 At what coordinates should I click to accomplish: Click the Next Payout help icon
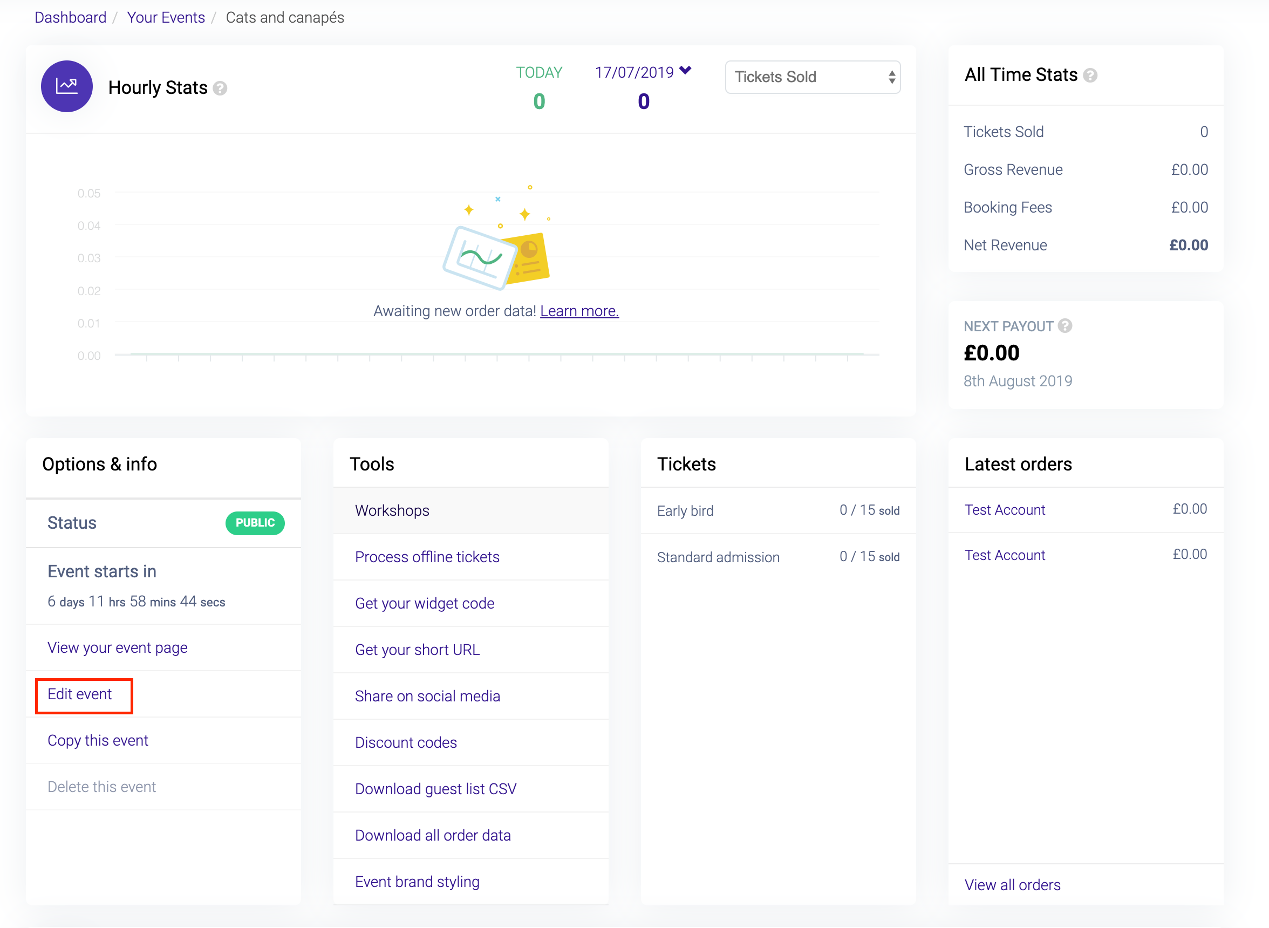1065,326
